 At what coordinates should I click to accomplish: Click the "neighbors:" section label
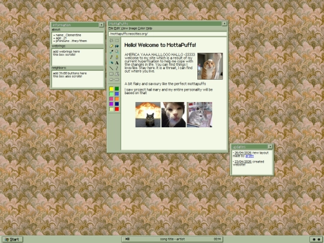click(x=59, y=68)
